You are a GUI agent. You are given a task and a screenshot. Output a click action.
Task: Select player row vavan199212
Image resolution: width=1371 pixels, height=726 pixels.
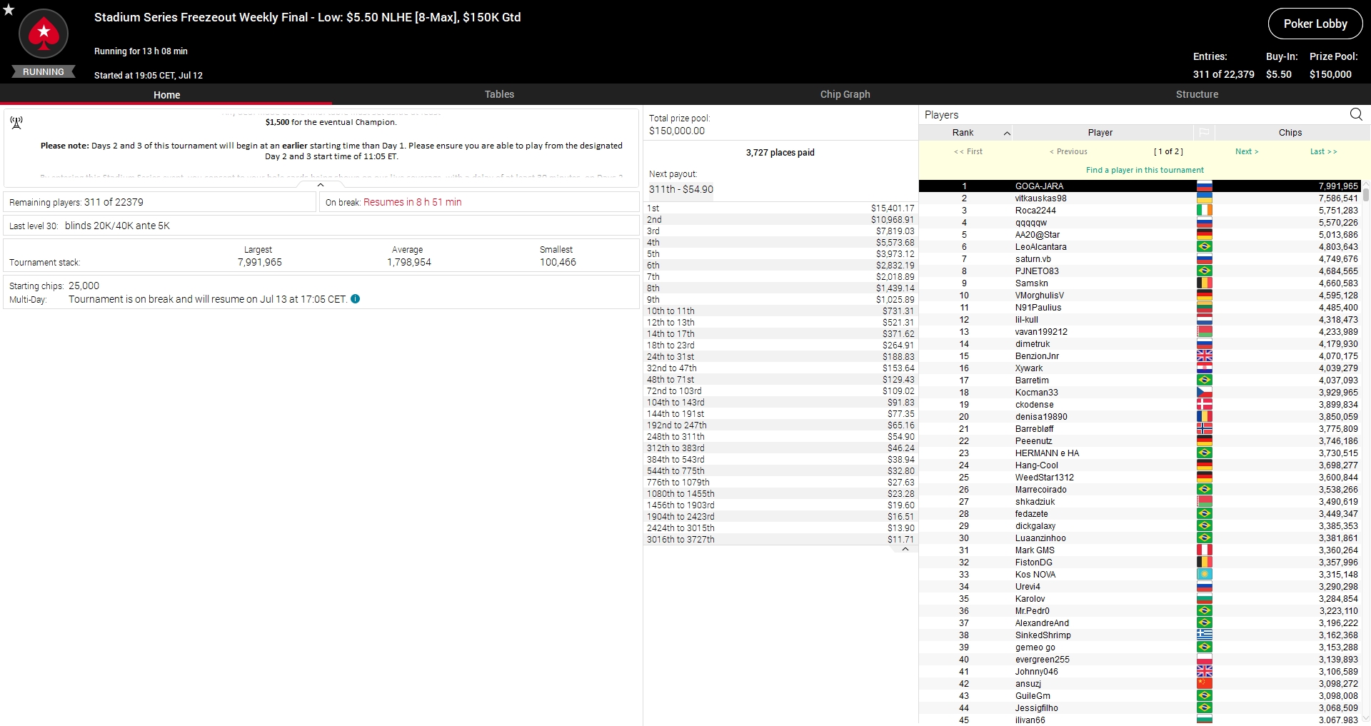coord(1140,332)
